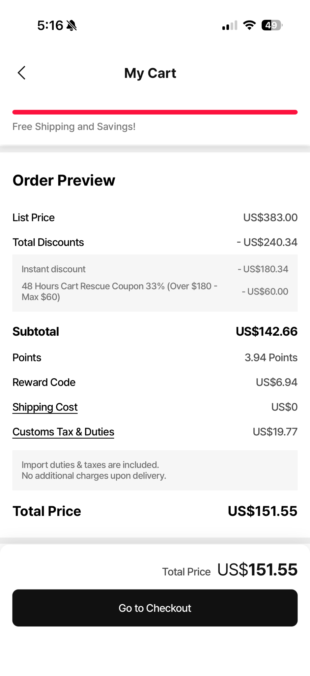The width and height of the screenshot is (310, 676).
Task: Tap the import duties included notice
Action: pyautogui.click(x=155, y=470)
